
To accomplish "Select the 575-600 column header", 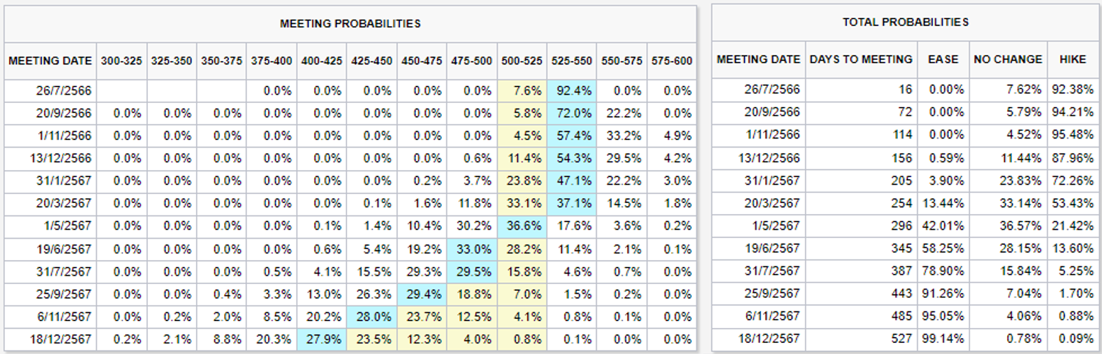I will tap(672, 61).
